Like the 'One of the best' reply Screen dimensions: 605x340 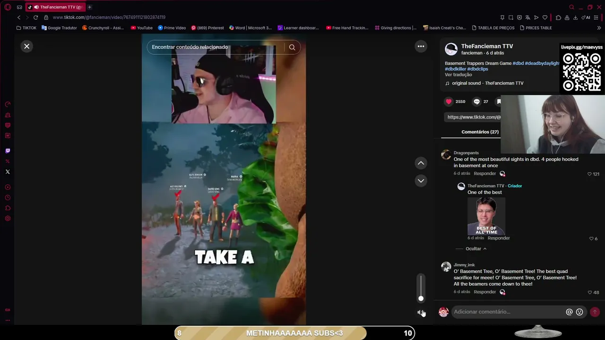(591, 239)
